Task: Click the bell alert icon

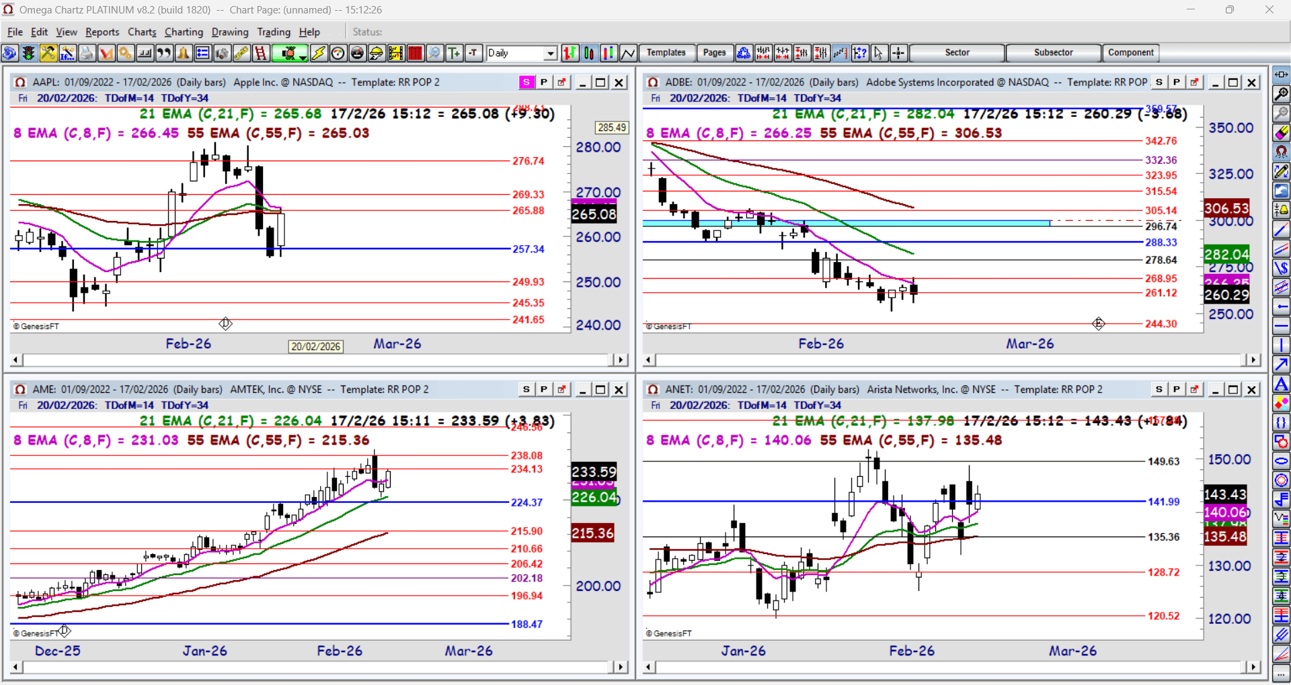Action: tap(184, 53)
